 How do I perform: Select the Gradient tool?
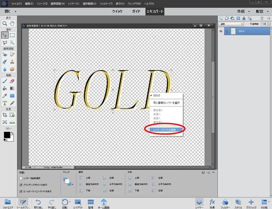pos(12,88)
